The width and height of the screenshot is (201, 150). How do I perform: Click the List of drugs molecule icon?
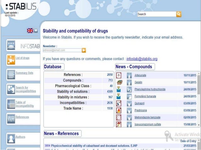point(11,60)
